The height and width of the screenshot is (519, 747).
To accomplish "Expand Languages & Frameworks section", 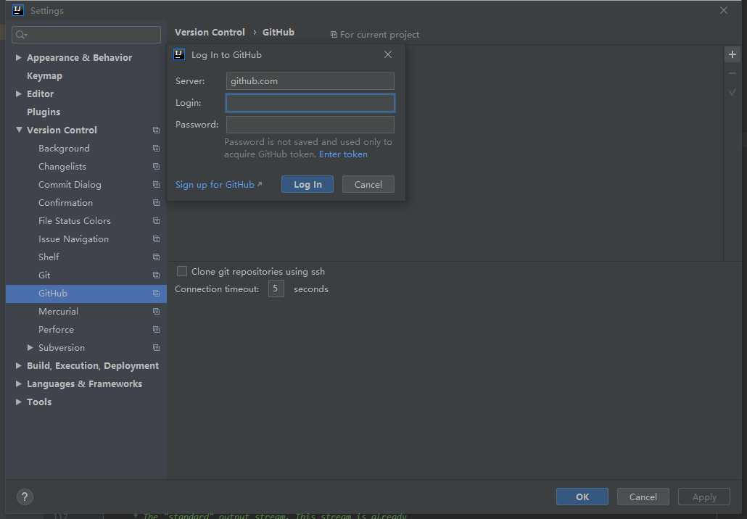I will [18, 383].
